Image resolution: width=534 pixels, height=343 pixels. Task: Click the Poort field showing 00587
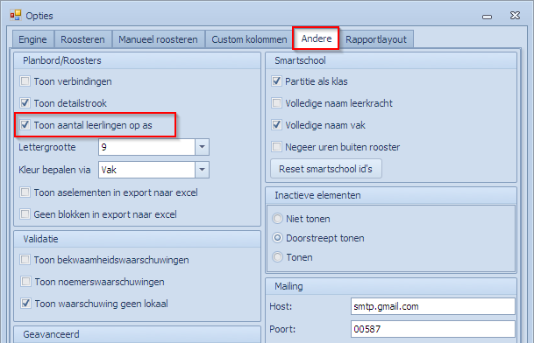click(433, 329)
